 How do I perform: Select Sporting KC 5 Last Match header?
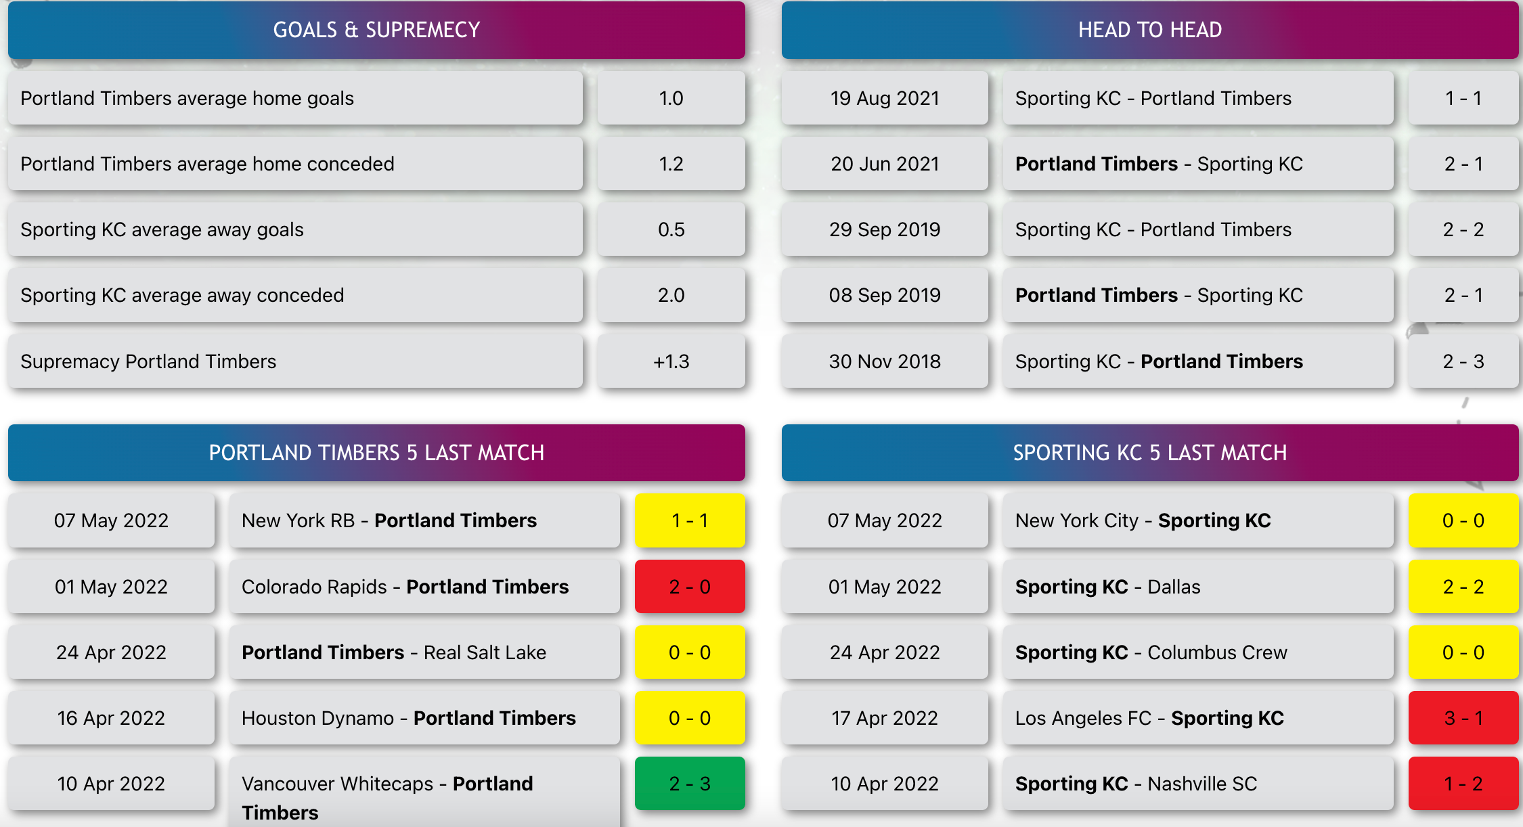[1150, 453]
